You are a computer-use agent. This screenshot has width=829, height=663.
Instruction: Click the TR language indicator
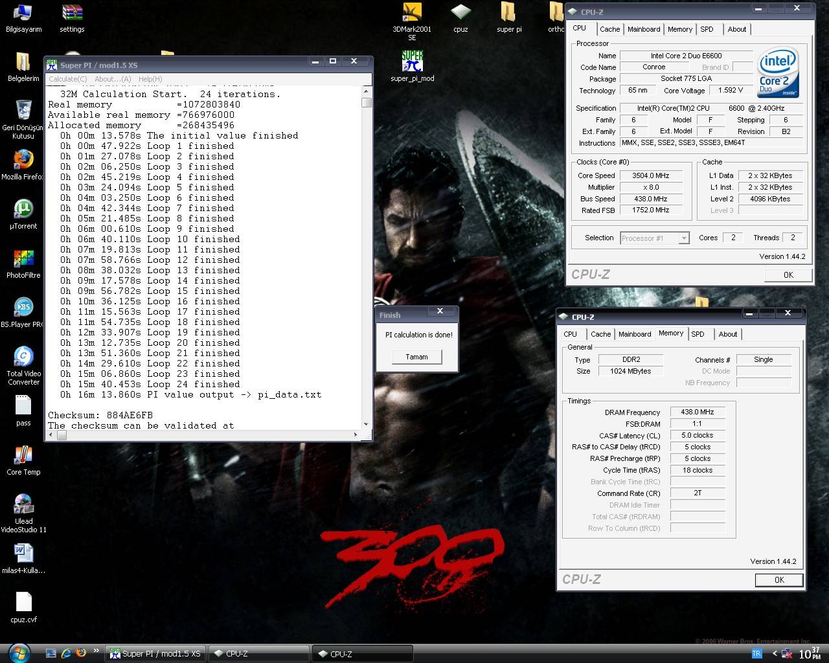756,653
